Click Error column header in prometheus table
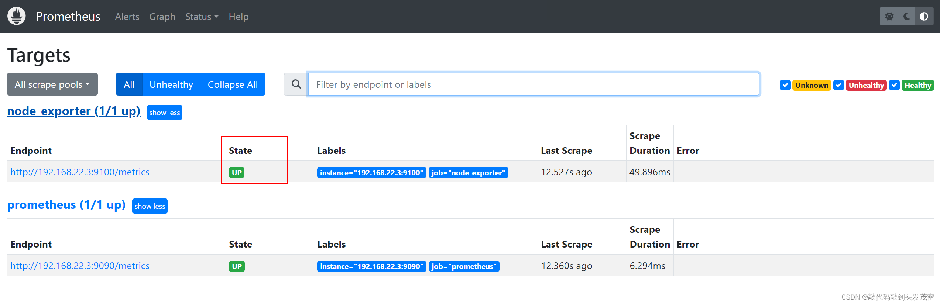This screenshot has width=940, height=304. click(x=688, y=244)
